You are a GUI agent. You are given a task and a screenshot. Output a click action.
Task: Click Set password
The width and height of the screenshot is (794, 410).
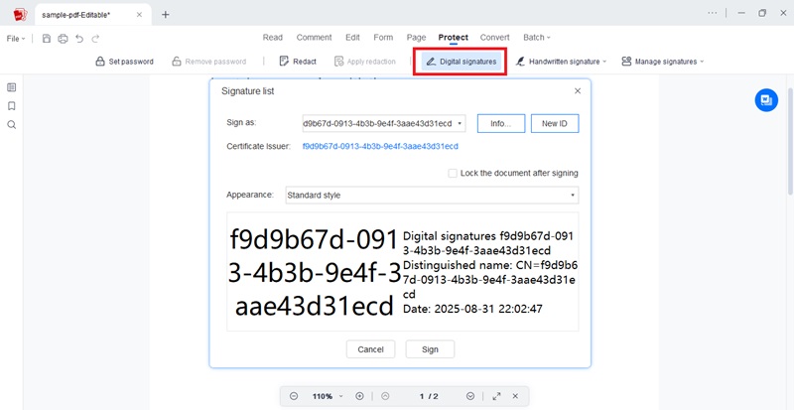click(x=125, y=62)
